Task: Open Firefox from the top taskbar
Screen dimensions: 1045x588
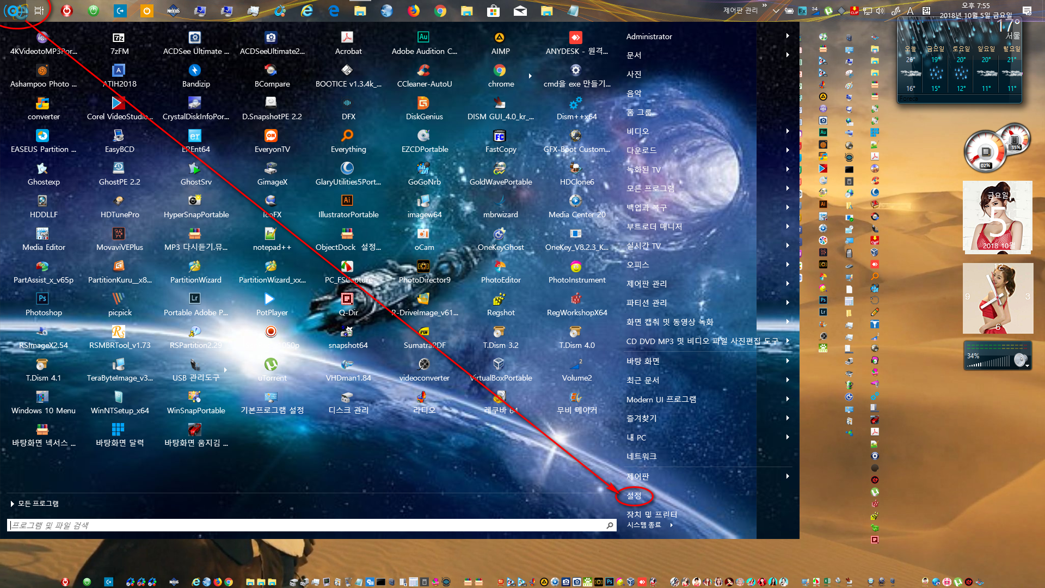Action: click(414, 10)
